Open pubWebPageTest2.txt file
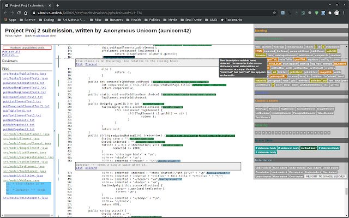 click(19, 125)
